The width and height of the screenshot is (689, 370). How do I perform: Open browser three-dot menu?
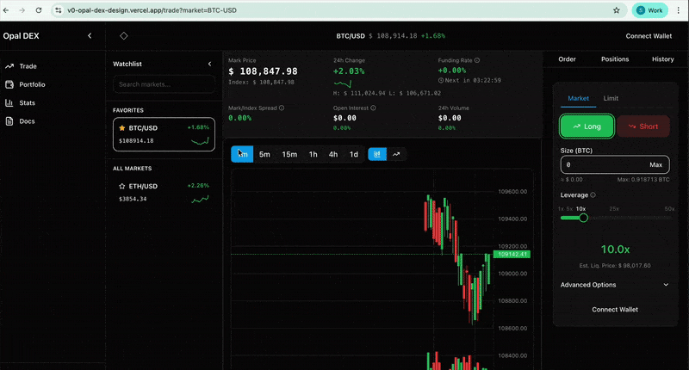(x=679, y=10)
